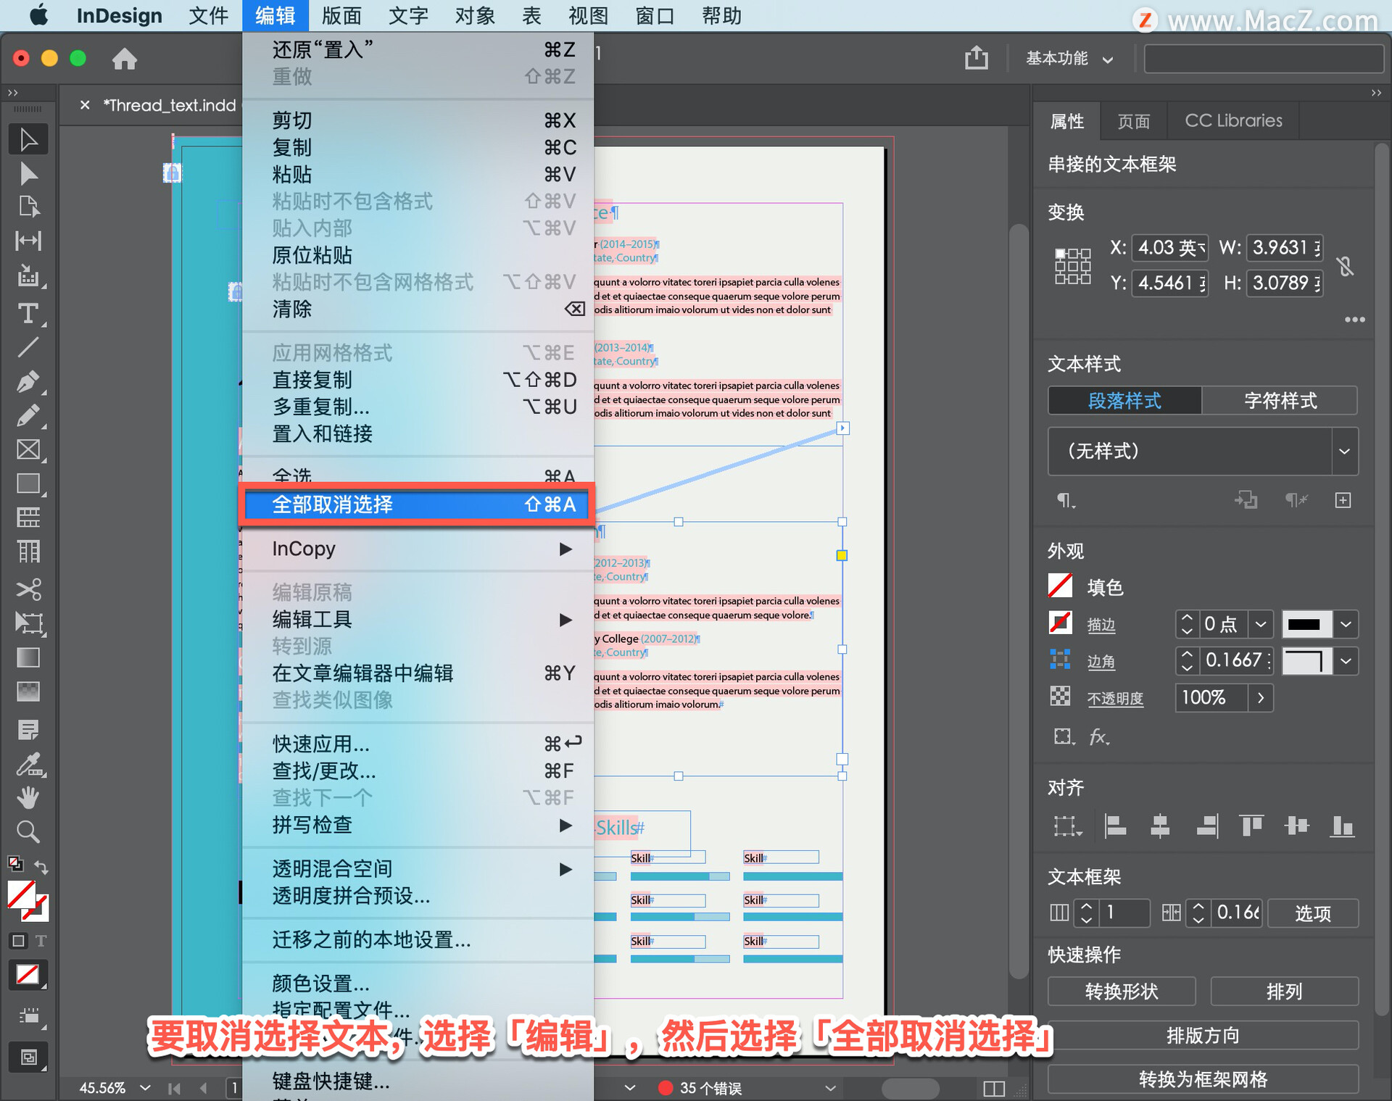Select the Rectangle tool
The width and height of the screenshot is (1392, 1101).
pyautogui.click(x=28, y=483)
